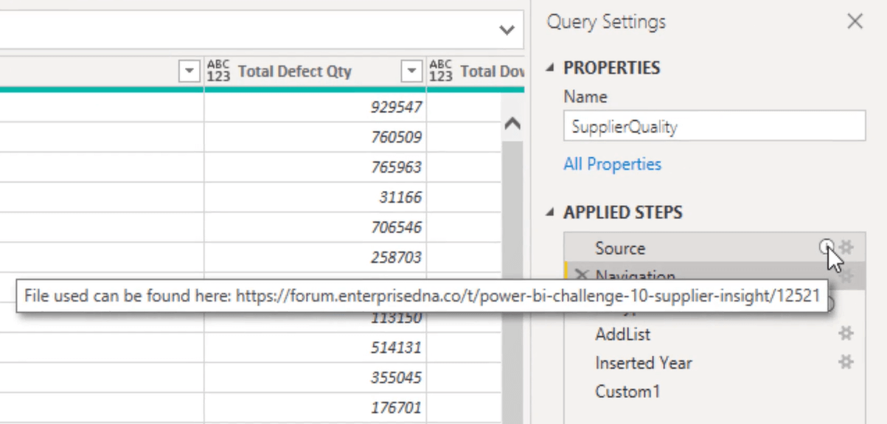The width and height of the screenshot is (887, 424).
Task: Open Inserted Year step settings gear
Action: [x=846, y=362]
